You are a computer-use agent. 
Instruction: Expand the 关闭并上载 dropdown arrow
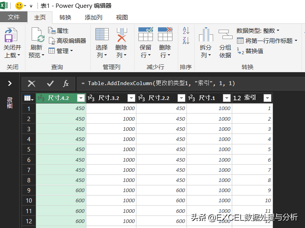click(19, 55)
